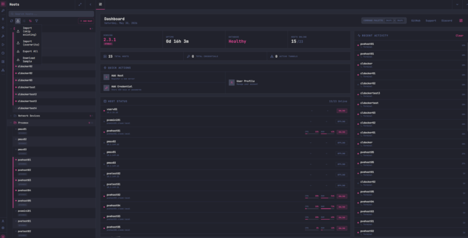The image size is (468, 238).
Task: Click the app logo in the left rail
Action: (3, 4)
